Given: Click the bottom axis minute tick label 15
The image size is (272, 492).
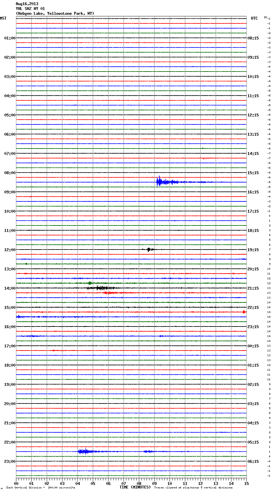Looking at the screenshot, I should pyautogui.click(x=246, y=483).
